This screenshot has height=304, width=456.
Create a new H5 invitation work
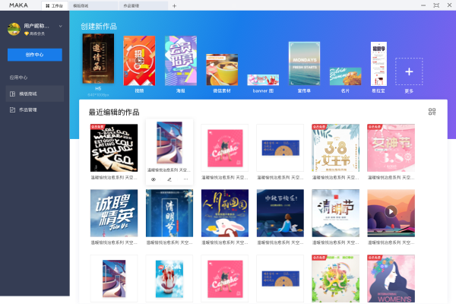(98, 59)
